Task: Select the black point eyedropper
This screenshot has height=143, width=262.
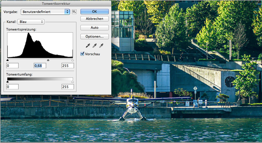Action: point(88,46)
